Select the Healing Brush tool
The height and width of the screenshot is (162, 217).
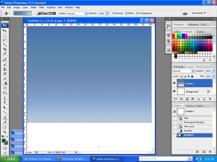[x=5, y=60]
